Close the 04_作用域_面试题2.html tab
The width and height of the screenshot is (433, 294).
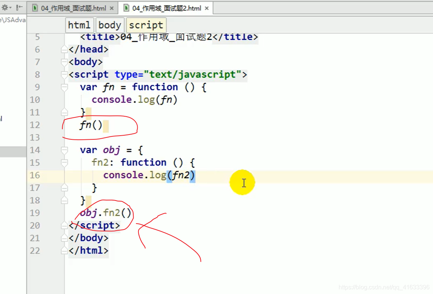[x=206, y=9]
